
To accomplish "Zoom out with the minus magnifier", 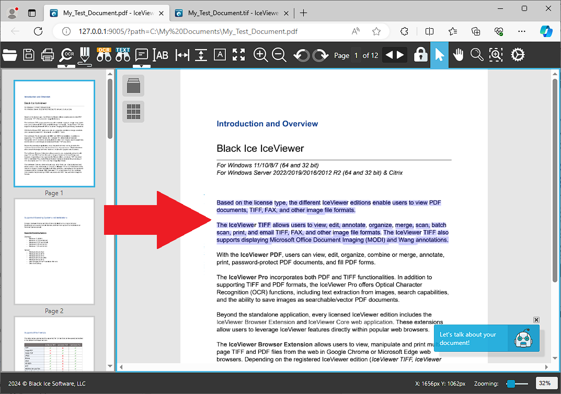I will coord(279,55).
